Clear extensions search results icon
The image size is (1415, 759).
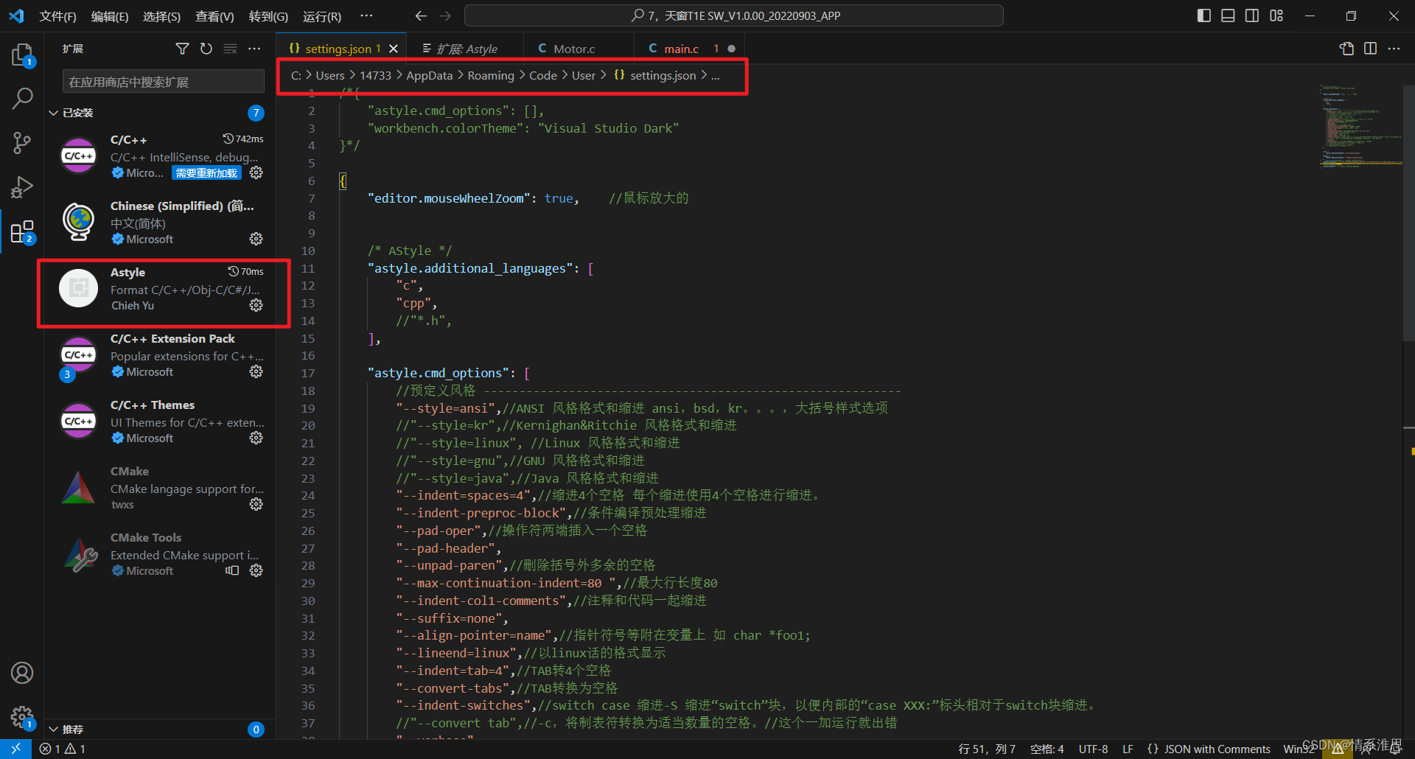(x=231, y=49)
